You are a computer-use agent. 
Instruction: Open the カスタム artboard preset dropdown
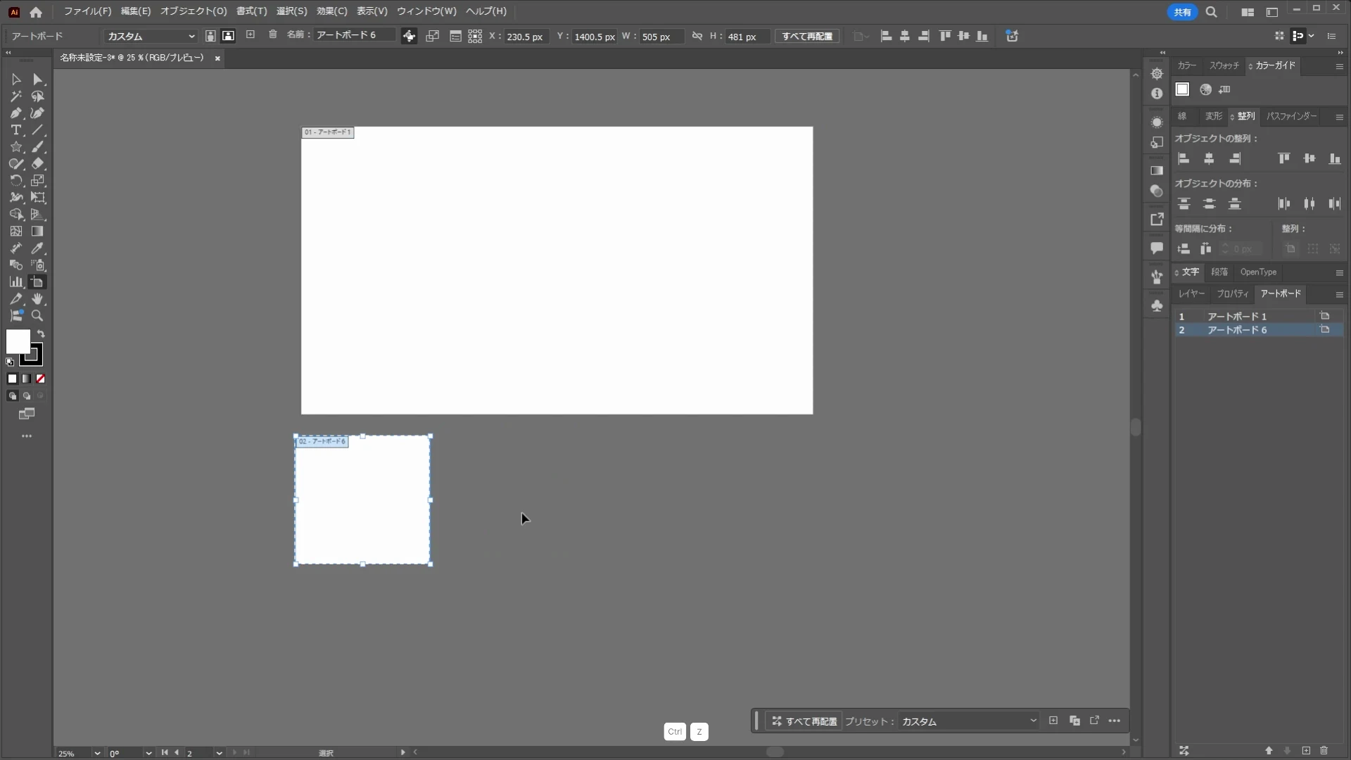150,36
